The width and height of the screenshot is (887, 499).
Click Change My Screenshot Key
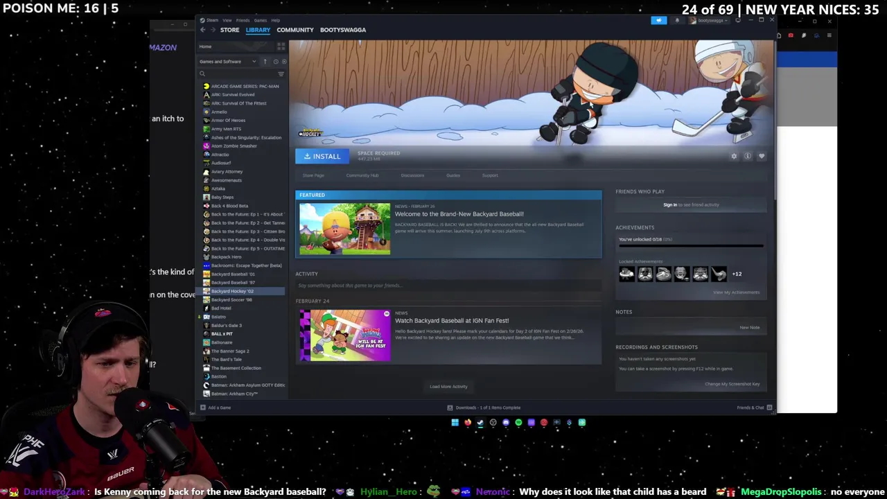coord(732,384)
